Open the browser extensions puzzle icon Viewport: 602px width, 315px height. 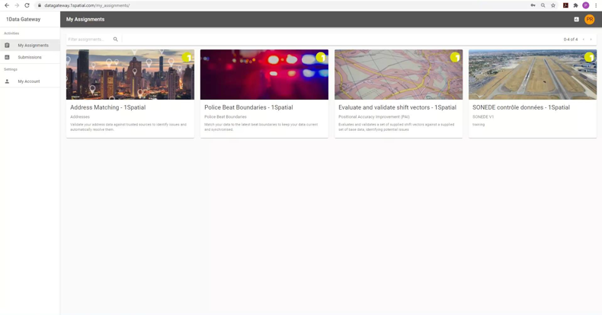575,5
